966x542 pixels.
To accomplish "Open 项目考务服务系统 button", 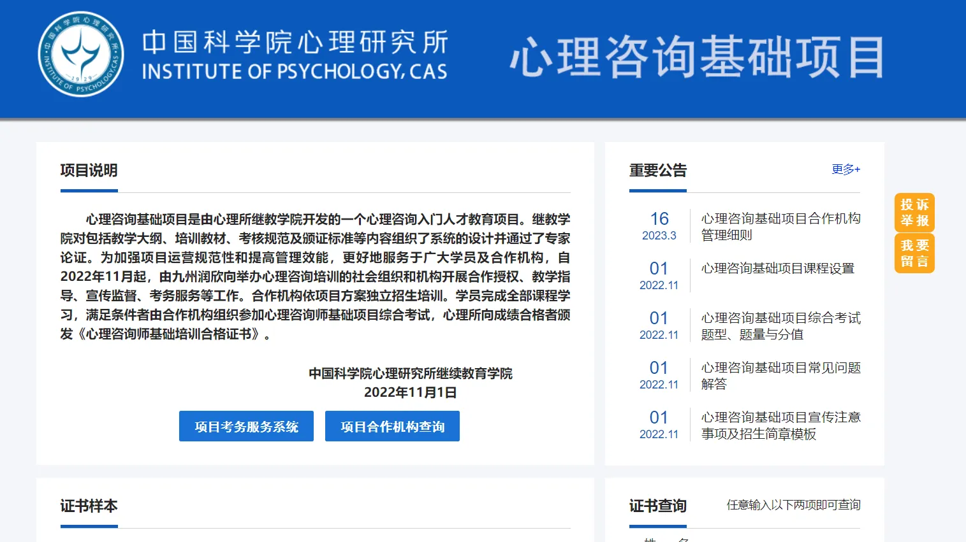I will (x=246, y=426).
